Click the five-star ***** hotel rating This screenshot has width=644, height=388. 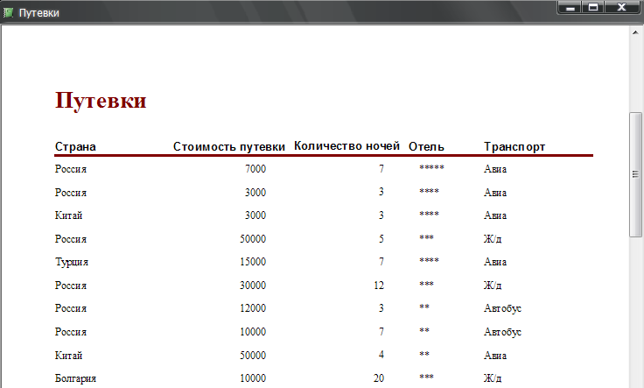pyautogui.click(x=431, y=167)
